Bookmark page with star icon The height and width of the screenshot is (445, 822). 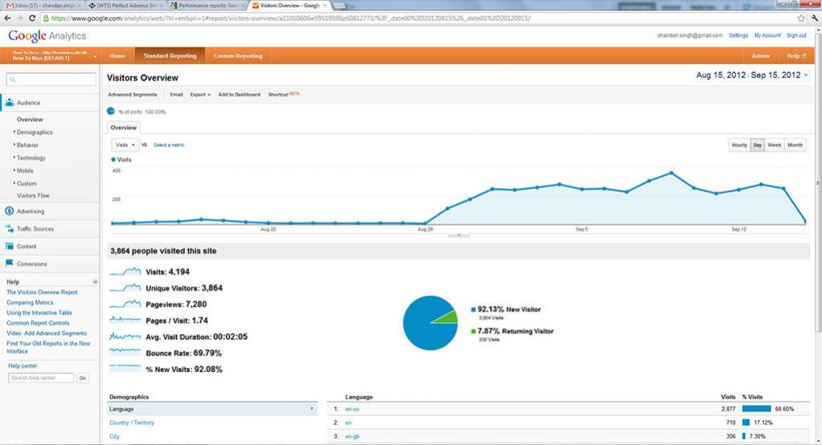[801, 18]
